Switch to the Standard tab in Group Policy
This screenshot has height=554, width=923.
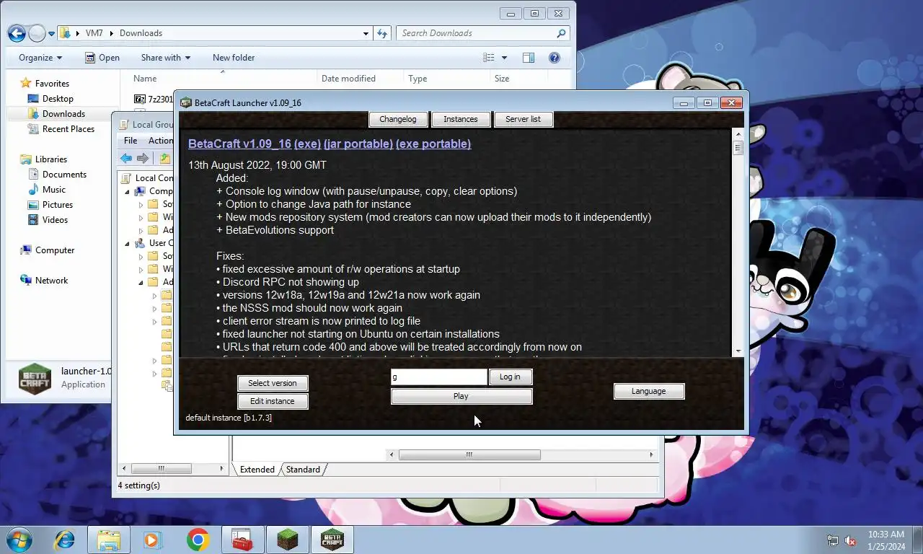pos(303,470)
